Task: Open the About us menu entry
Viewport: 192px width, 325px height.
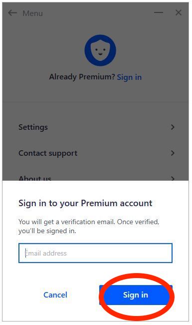Action: (95, 177)
